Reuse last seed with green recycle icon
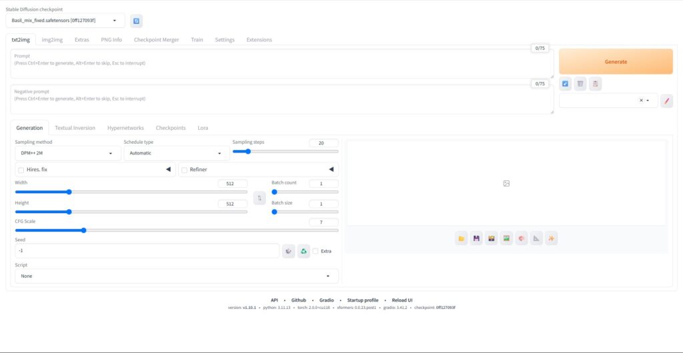This screenshot has height=353, width=683. pos(303,251)
